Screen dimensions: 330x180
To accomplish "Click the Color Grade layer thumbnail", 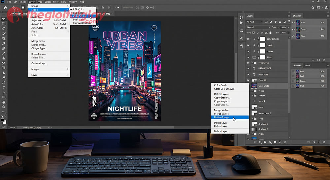I will pos(254,86).
